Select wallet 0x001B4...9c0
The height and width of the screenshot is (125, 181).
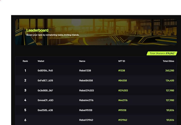point(45,71)
